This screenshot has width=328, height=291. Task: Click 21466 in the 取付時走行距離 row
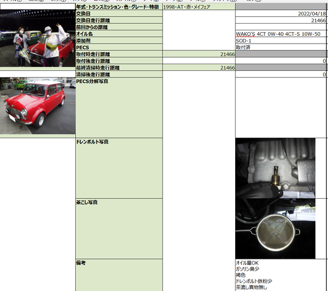point(199,54)
